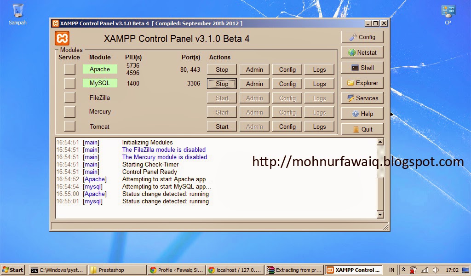The width and height of the screenshot is (471, 276).
Task: Toggle the MySQL service checkbox
Action: pyautogui.click(x=70, y=84)
